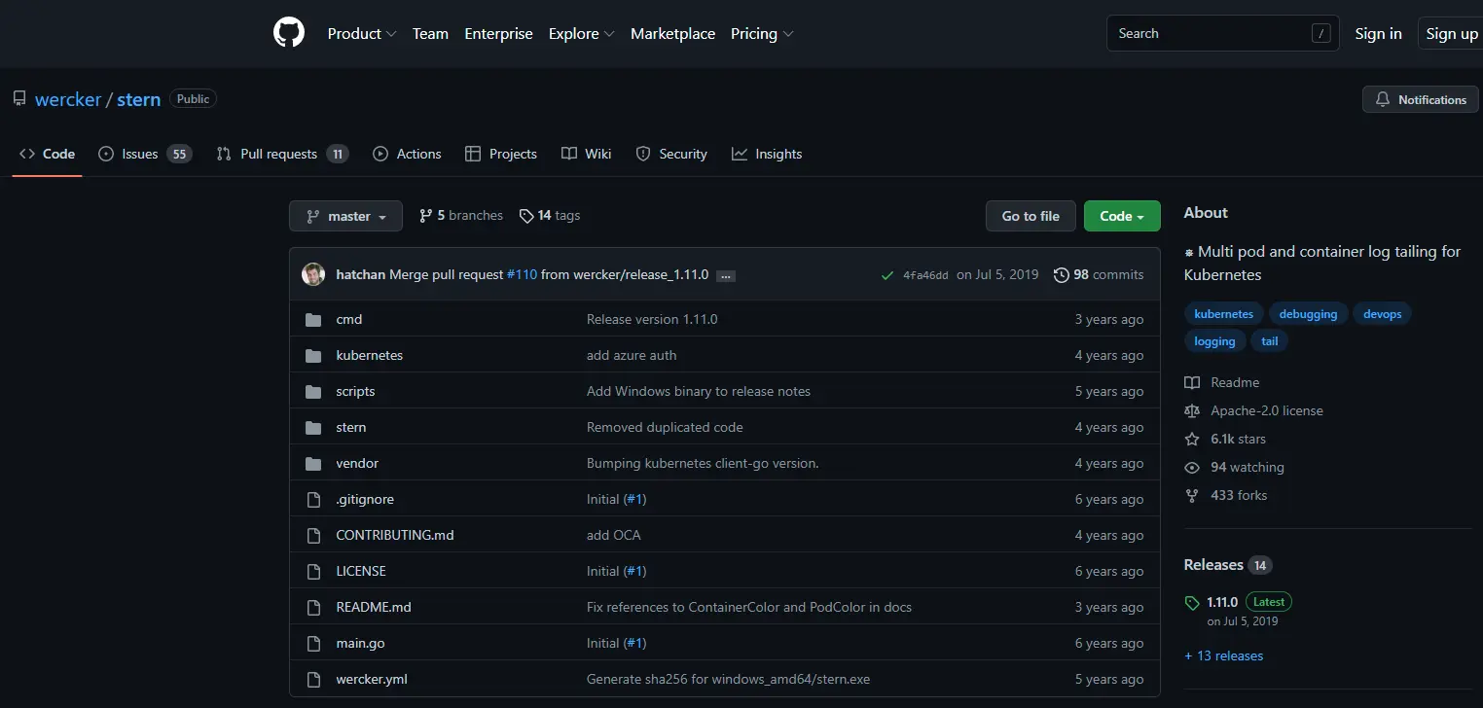Select the devops topic tag
The image size is (1483, 708).
[x=1382, y=314]
